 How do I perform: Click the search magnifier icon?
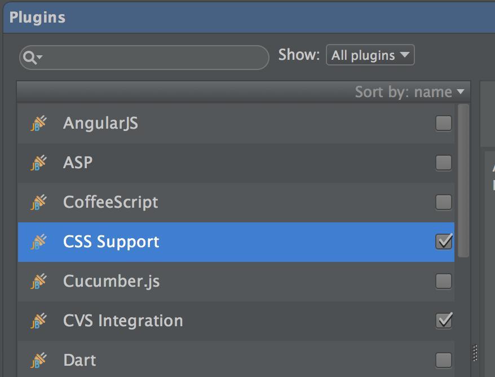coord(30,57)
